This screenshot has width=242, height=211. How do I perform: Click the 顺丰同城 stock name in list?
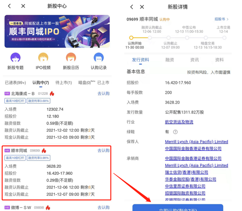coord(19,151)
